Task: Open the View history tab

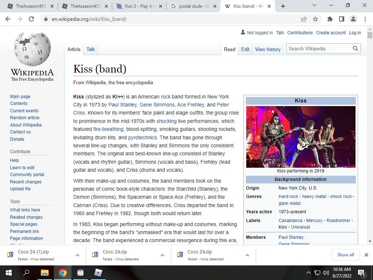Action: (x=268, y=49)
